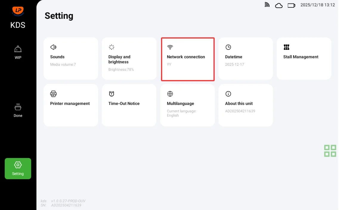Viewport: 339px width, 210px height.
Task: Open Stall Management
Action: point(304,59)
